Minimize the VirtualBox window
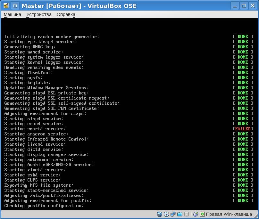Image resolution: width=259 pixels, height=219 pixels. click(x=236, y=6)
